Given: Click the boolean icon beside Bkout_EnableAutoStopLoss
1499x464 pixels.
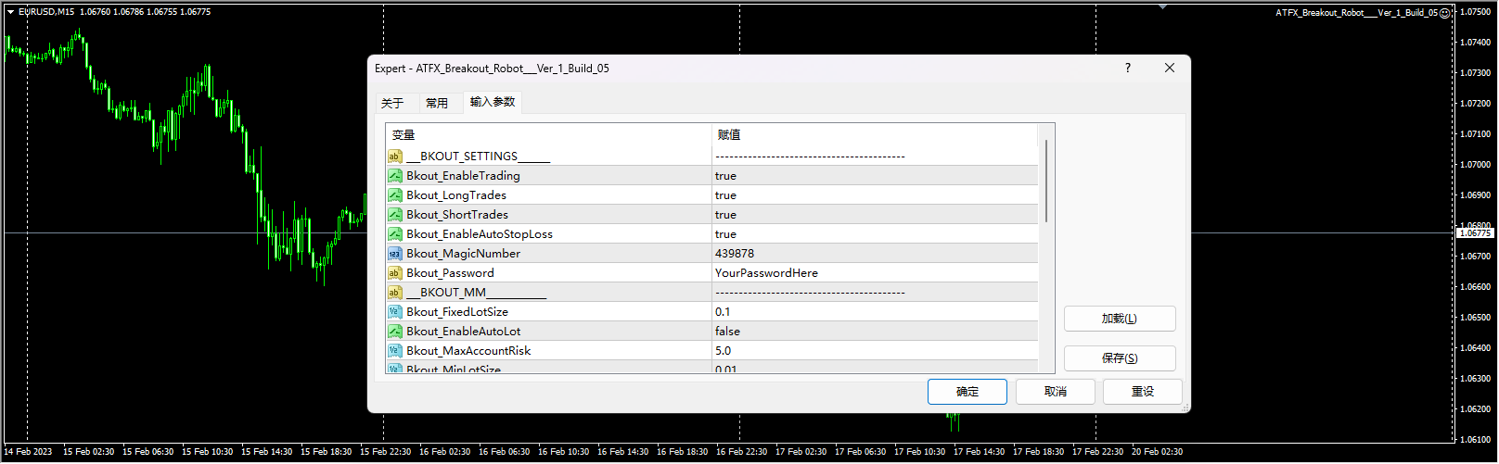Looking at the screenshot, I should tap(394, 234).
